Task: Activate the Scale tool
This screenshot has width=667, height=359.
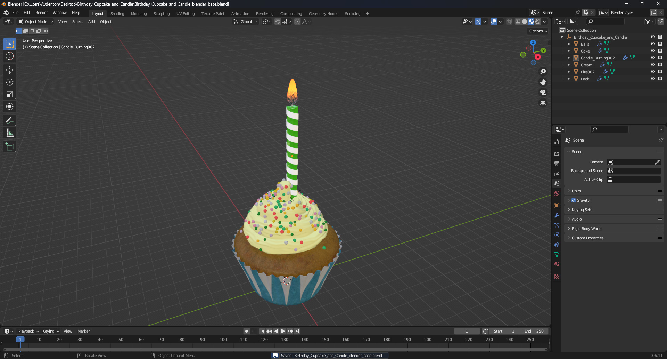Action: [10, 94]
